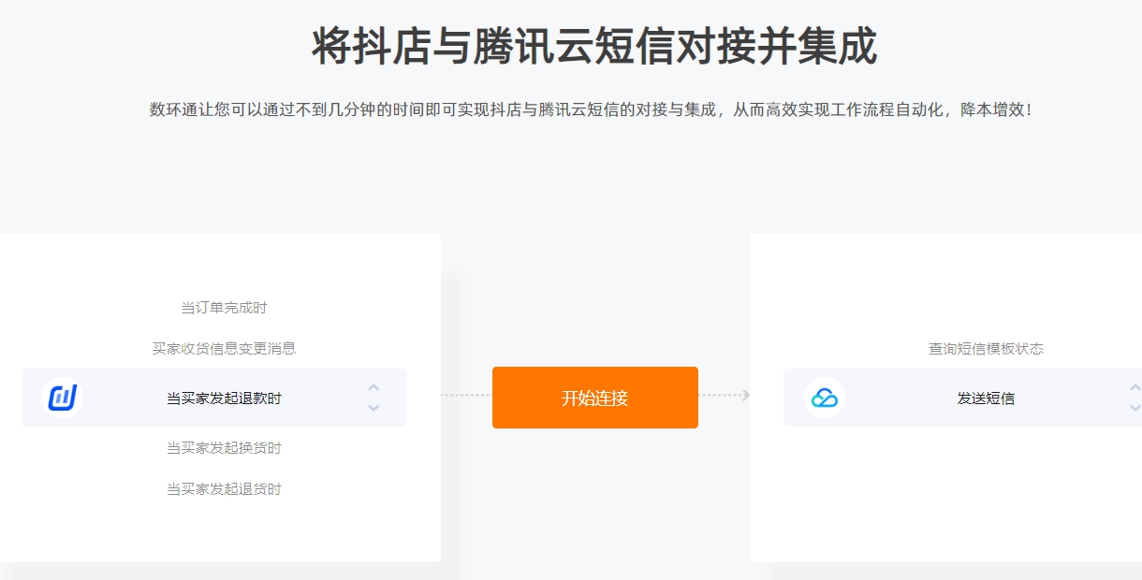Click the selected 发送短信 action

click(986, 398)
